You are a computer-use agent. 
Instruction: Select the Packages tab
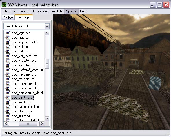(24, 17)
